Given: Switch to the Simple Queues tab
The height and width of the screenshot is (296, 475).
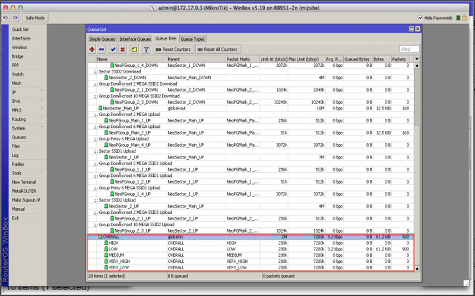Looking at the screenshot, I should point(102,39).
